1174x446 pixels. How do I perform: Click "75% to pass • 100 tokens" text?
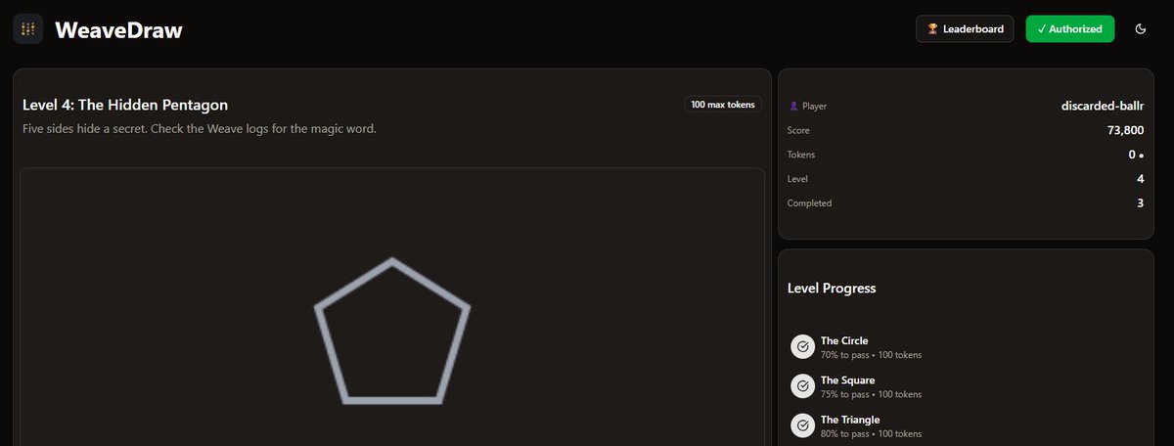tap(871, 394)
